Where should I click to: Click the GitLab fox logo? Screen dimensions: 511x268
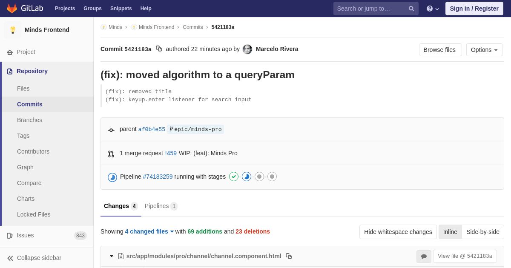pyautogui.click(x=12, y=9)
